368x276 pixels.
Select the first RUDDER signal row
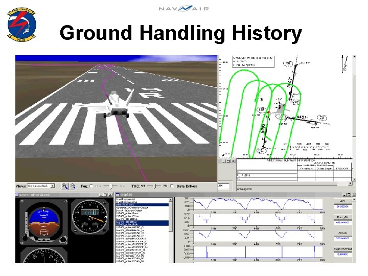[142, 239]
